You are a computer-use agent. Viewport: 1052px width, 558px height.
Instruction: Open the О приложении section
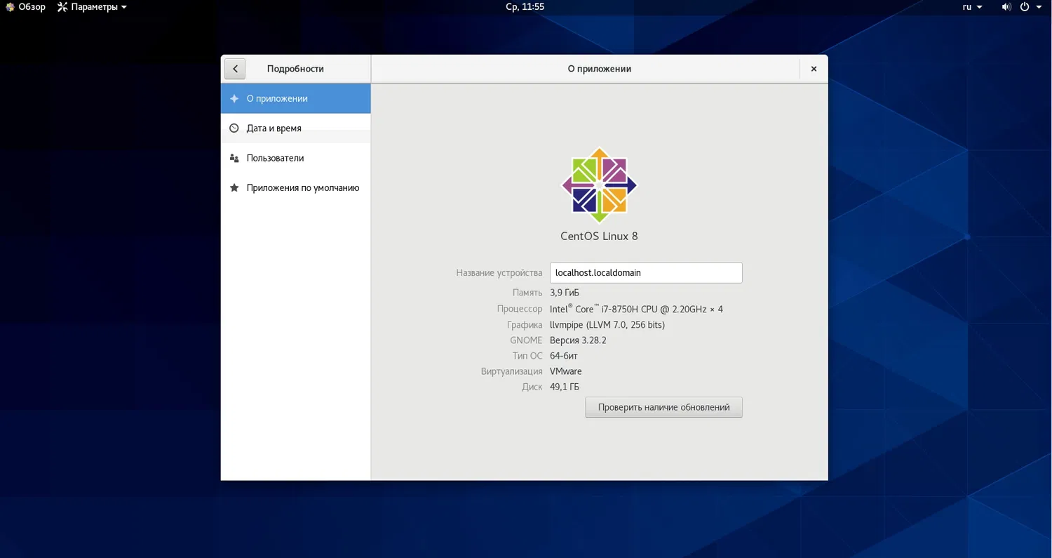296,99
